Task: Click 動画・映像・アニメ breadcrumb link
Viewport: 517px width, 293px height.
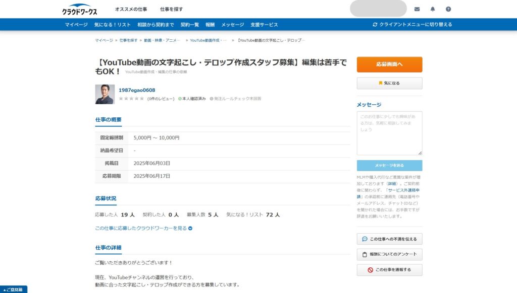Action: pyautogui.click(x=162, y=40)
